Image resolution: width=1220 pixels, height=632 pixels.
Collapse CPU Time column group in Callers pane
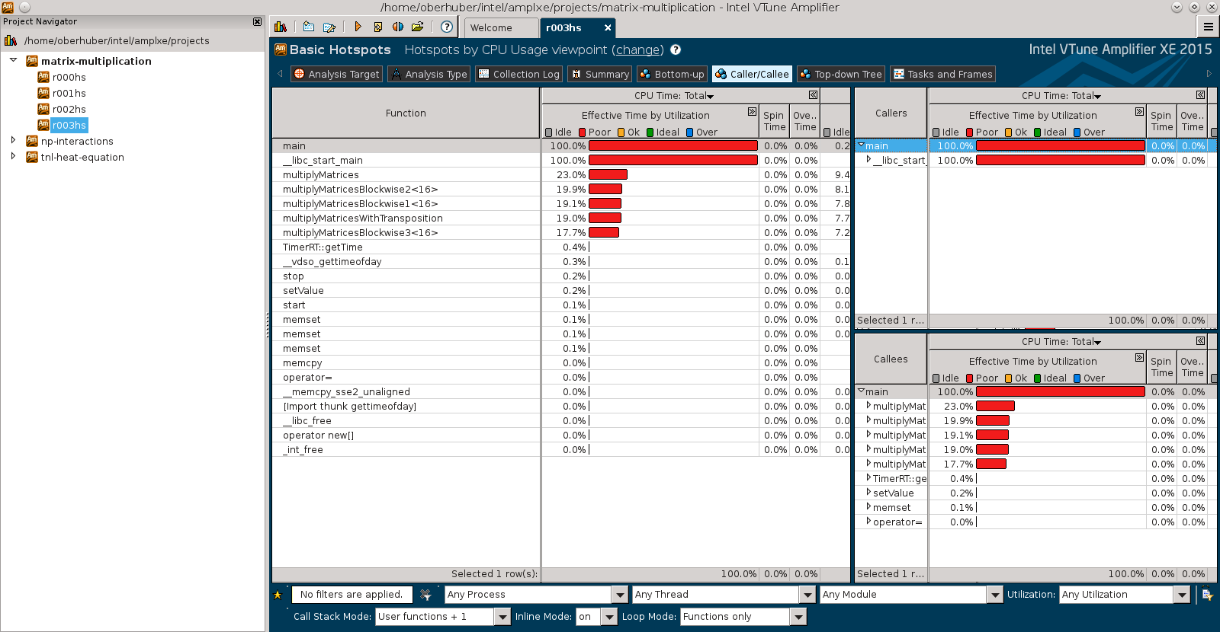tap(1200, 95)
